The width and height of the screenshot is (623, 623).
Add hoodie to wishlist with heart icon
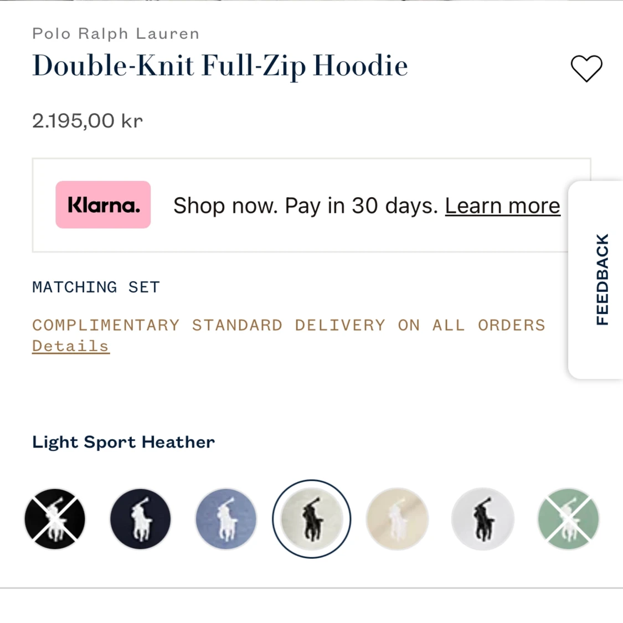pos(586,68)
